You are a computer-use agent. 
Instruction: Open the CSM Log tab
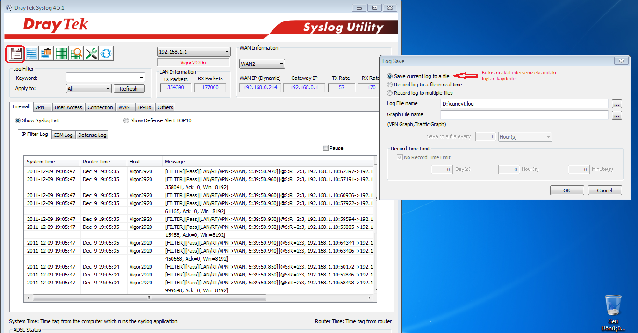click(63, 135)
